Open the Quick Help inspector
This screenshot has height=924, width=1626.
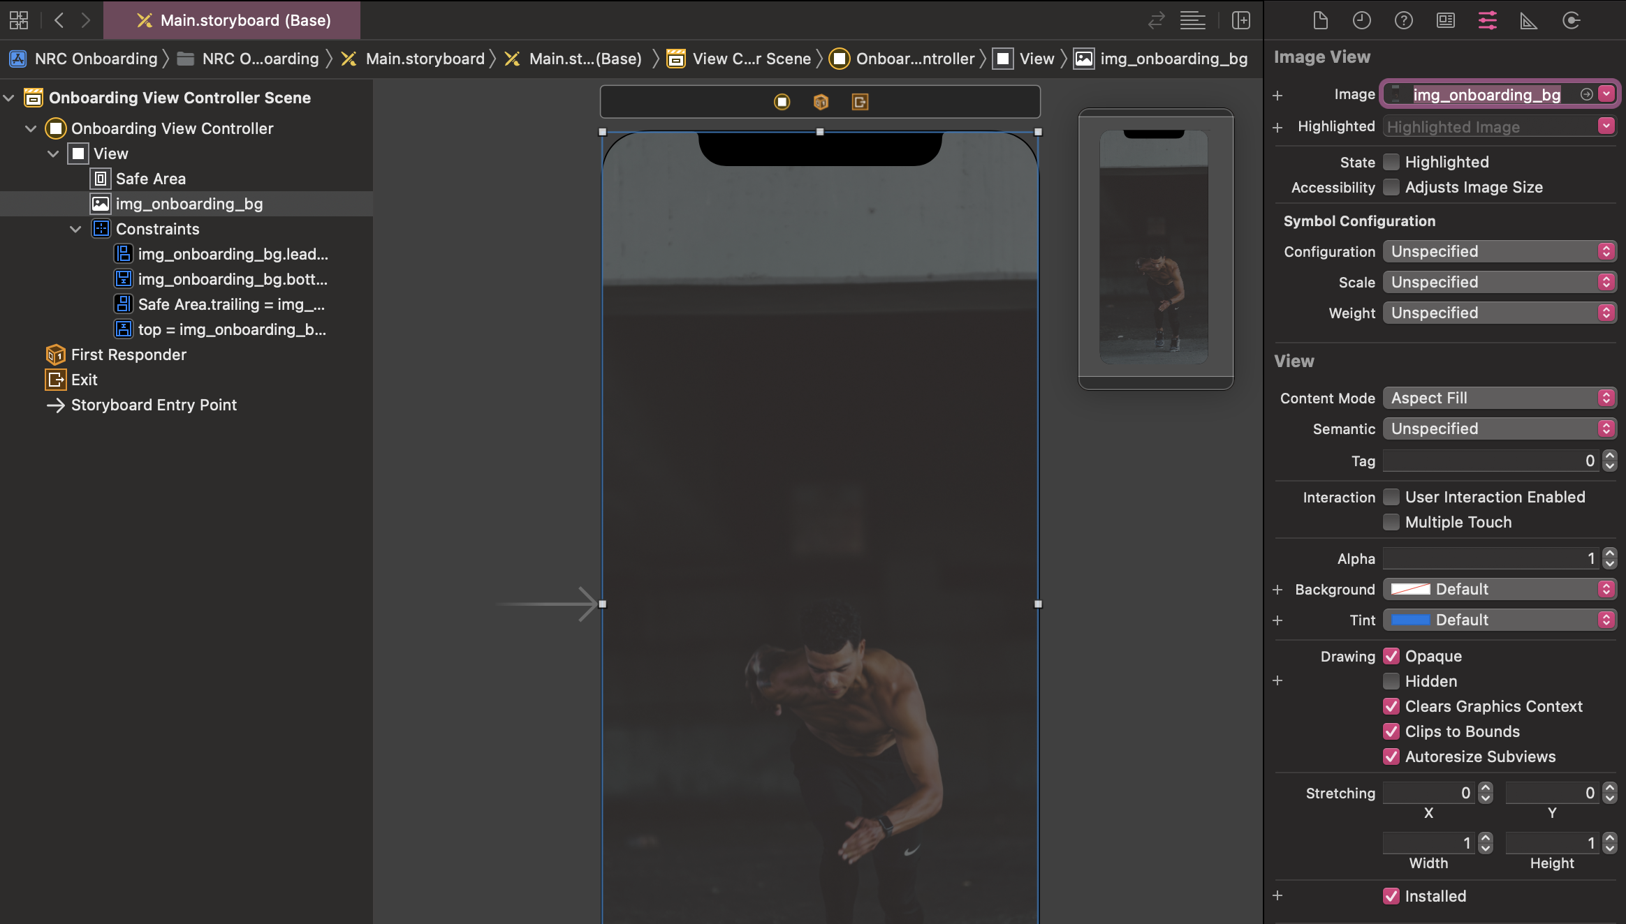pyautogui.click(x=1403, y=20)
